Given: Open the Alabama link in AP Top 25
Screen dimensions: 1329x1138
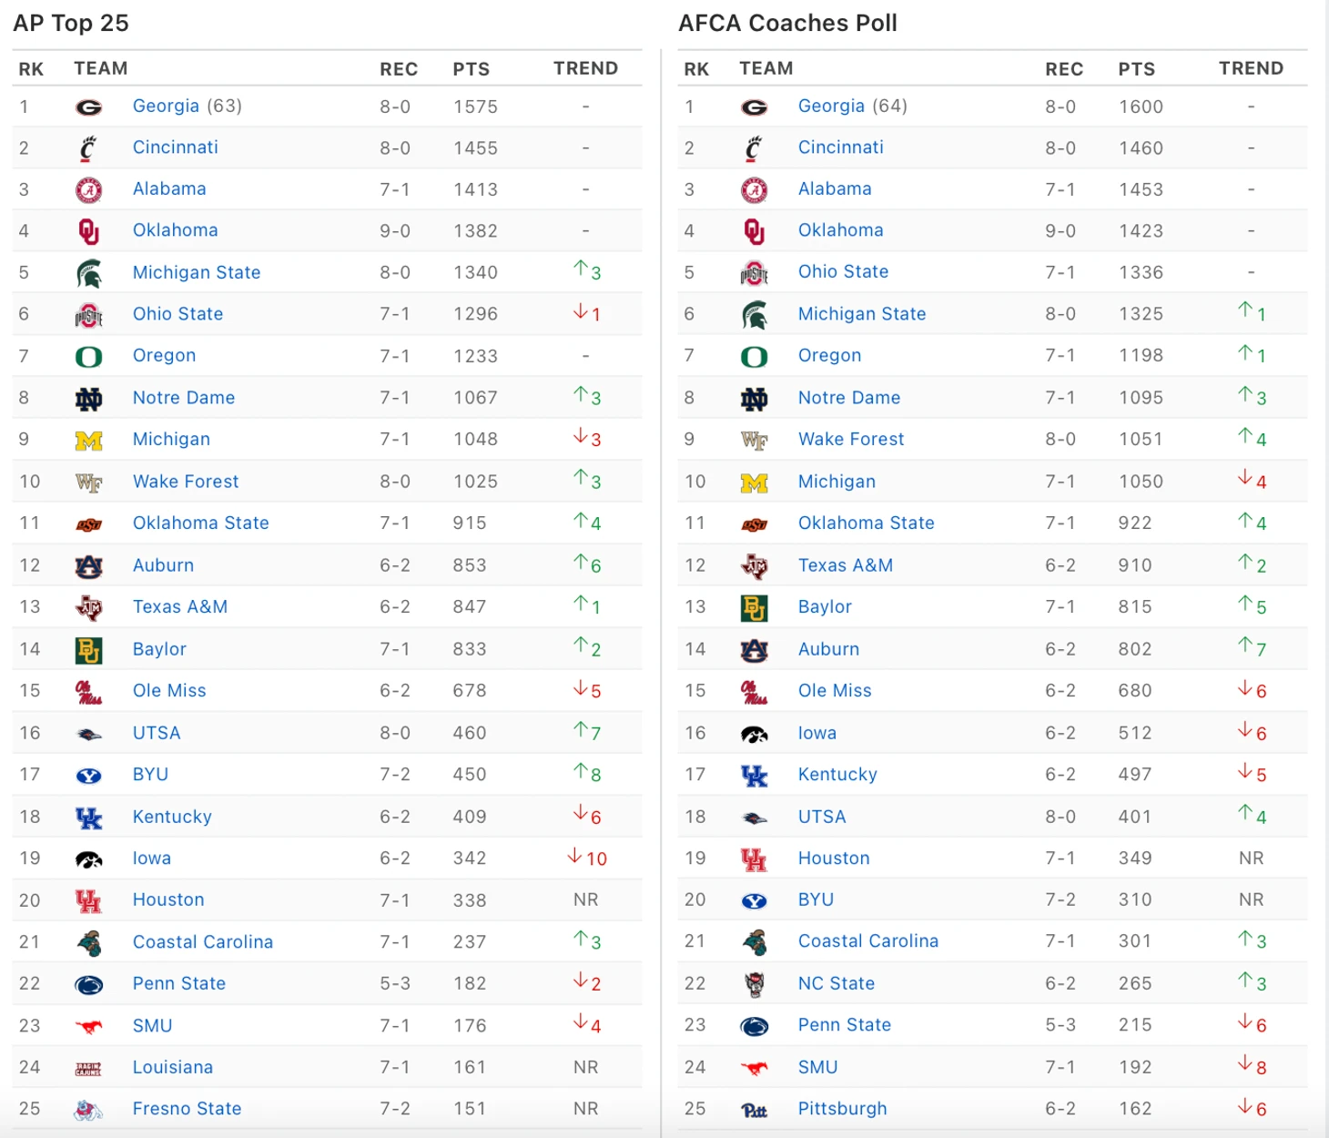Looking at the screenshot, I should pos(169,188).
